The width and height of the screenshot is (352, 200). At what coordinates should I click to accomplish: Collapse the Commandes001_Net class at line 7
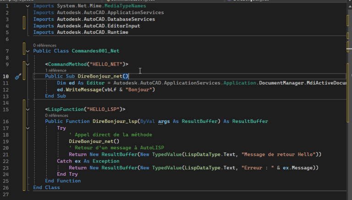pos(27,51)
